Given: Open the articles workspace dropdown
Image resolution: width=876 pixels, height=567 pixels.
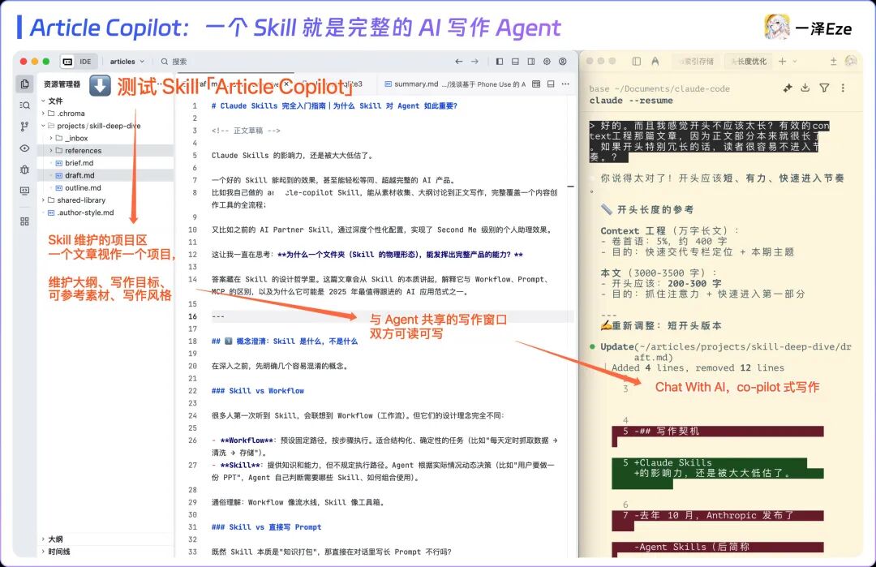Looking at the screenshot, I should [127, 61].
